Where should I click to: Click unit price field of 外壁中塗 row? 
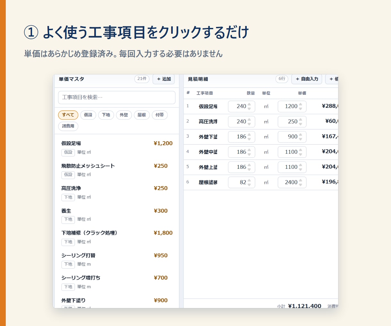(x=292, y=152)
